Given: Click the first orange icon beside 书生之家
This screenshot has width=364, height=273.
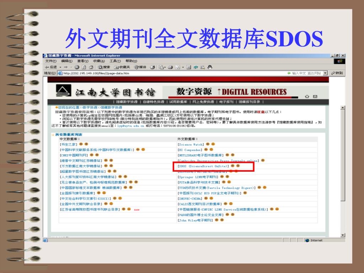Looking at the screenshot, I should pos(81,144).
